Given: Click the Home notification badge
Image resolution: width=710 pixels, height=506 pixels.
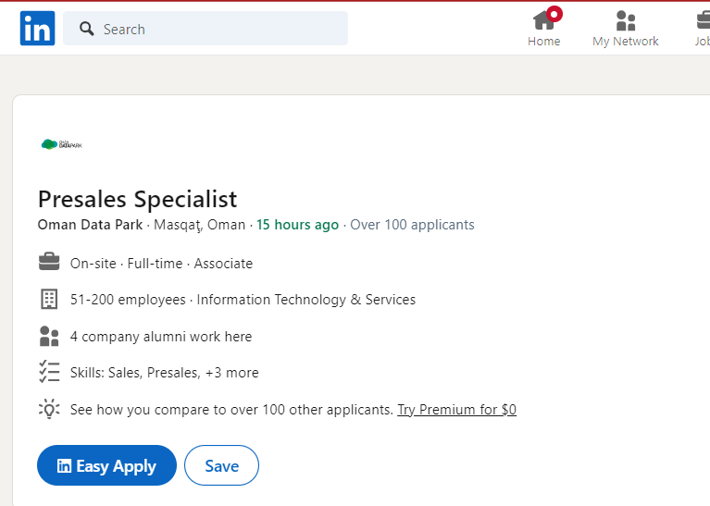Looking at the screenshot, I should click(x=554, y=14).
